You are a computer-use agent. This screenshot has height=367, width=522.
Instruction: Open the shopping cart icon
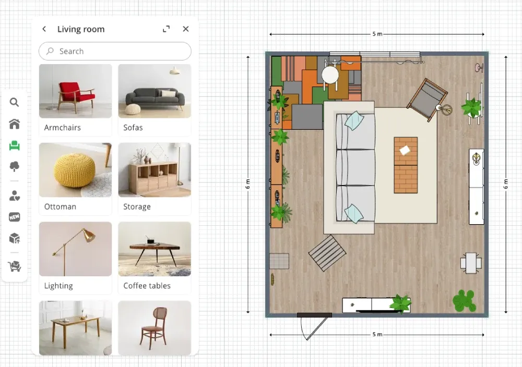tap(14, 267)
